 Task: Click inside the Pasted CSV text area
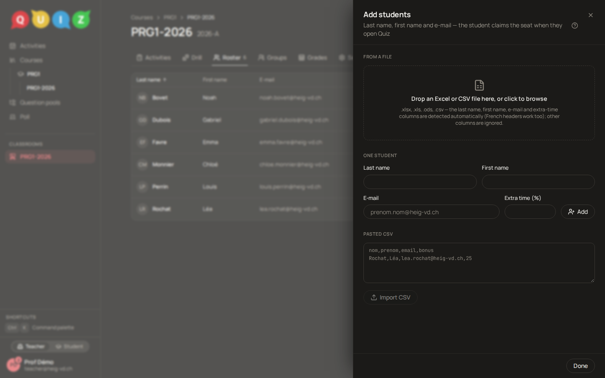coord(479,263)
